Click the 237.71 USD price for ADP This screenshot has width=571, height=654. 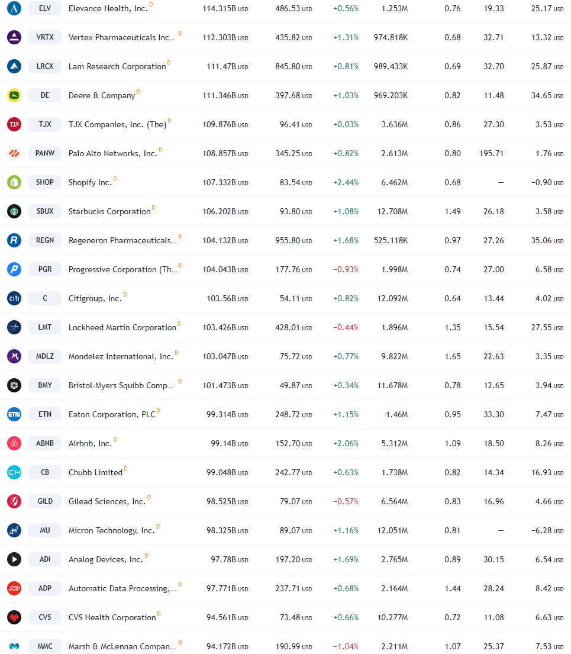point(293,588)
